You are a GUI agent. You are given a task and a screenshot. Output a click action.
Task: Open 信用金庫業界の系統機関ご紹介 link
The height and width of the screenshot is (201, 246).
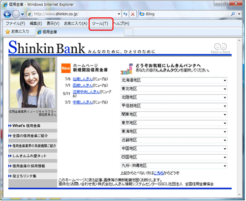32,146
